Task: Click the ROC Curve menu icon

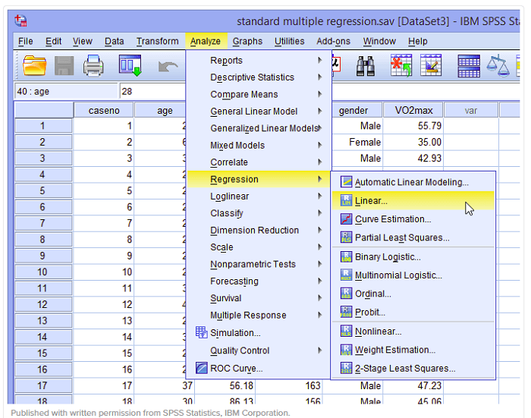Action: click(202, 368)
